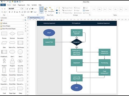Viewport: 129px width, 96px height.
Task: Open the font name dropdown
Action: pos(20,9)
